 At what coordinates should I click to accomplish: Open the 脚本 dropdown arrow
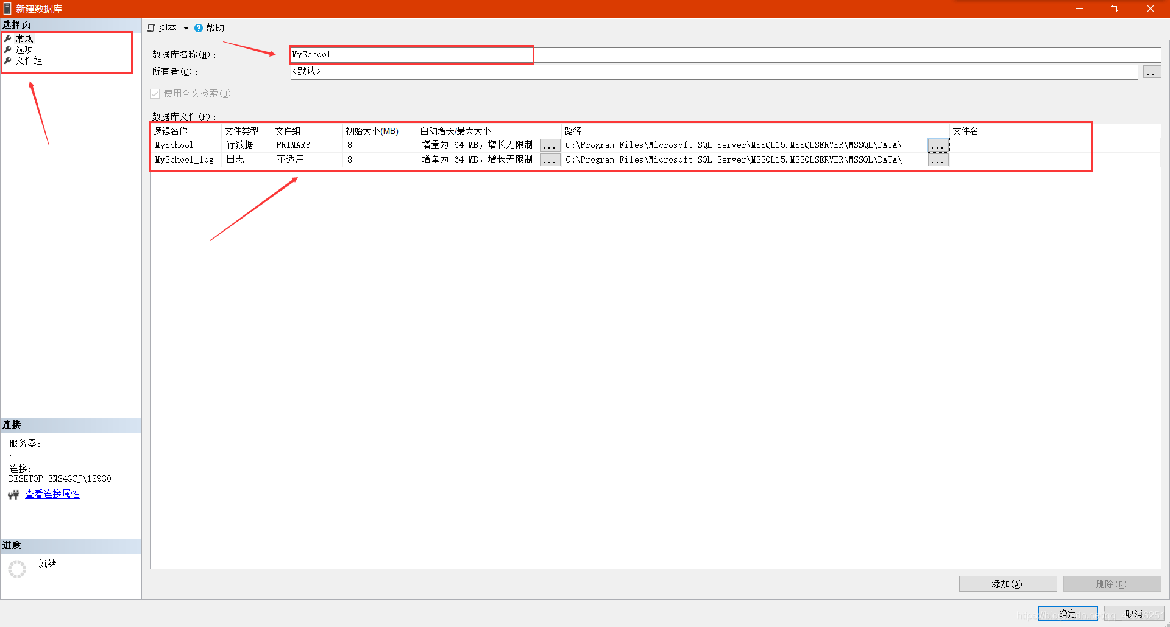coord(186,28)
